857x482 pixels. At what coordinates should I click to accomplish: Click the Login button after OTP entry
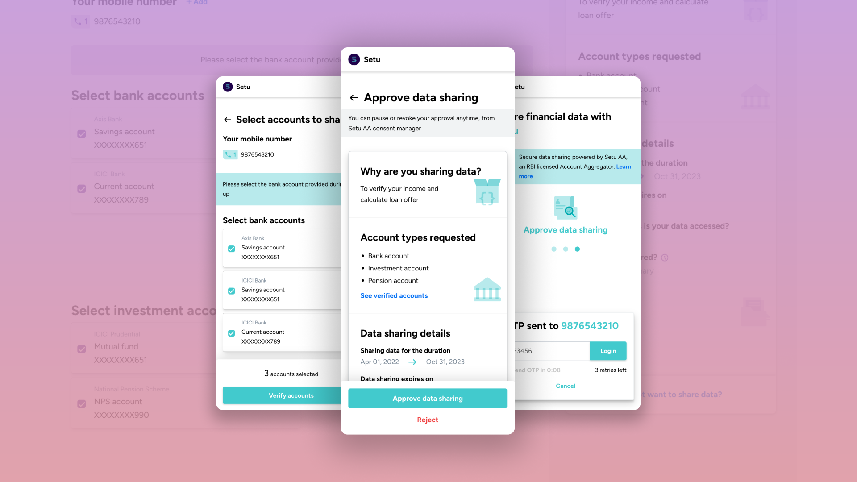pos(608,351)
